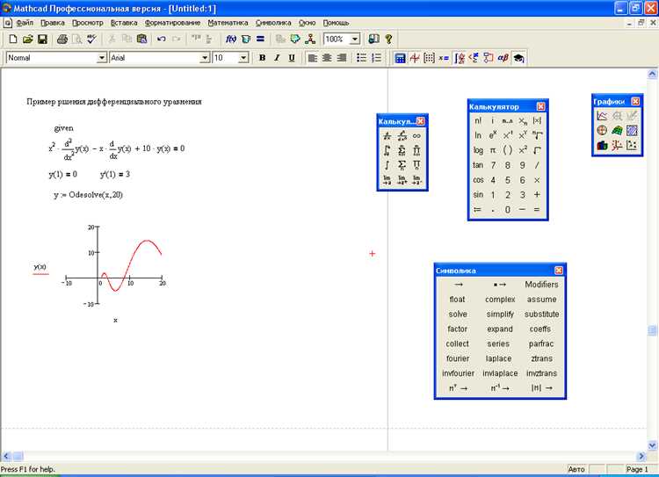Click the vertical scrollbar down arrow
Image resolution: width=659 pixels, height=477 pixels.
pos(652,444)
